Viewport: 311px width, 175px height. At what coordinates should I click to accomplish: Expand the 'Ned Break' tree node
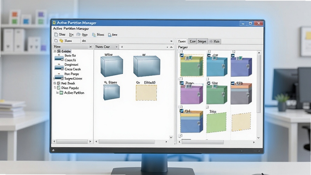pos(55,83)
